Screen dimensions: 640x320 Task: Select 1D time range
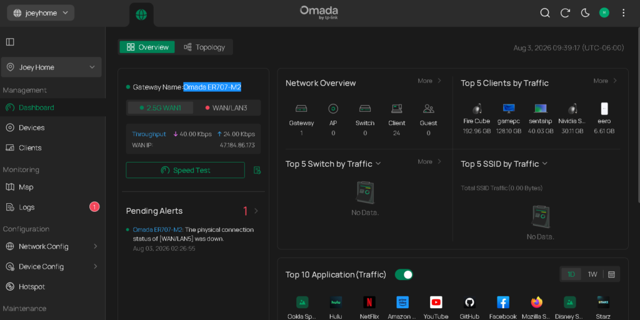[x=571, y=274]
